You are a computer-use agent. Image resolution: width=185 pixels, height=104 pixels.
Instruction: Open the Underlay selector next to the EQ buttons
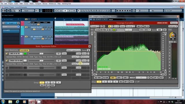tap(128, 30)
